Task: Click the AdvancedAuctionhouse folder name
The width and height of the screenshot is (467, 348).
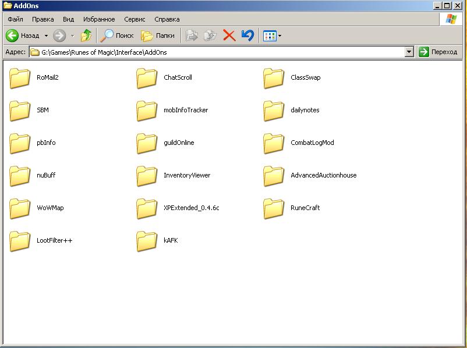Action: pos(323,175)
